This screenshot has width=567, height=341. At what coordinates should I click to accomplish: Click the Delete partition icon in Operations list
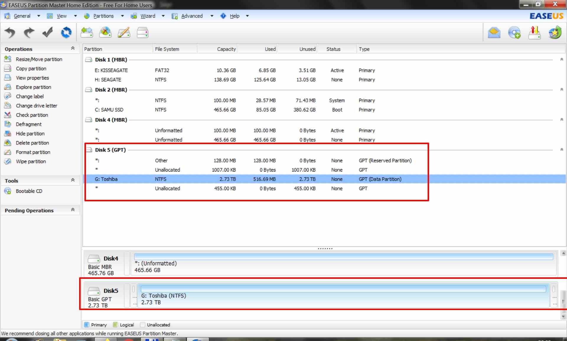point(8,143)
